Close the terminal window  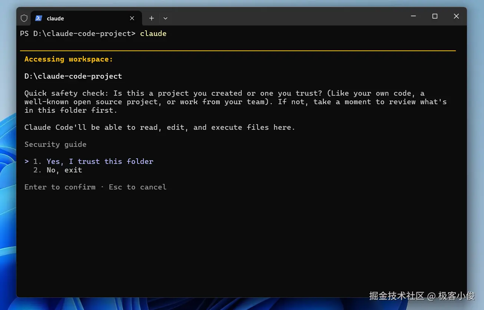(x=456, y=16)
